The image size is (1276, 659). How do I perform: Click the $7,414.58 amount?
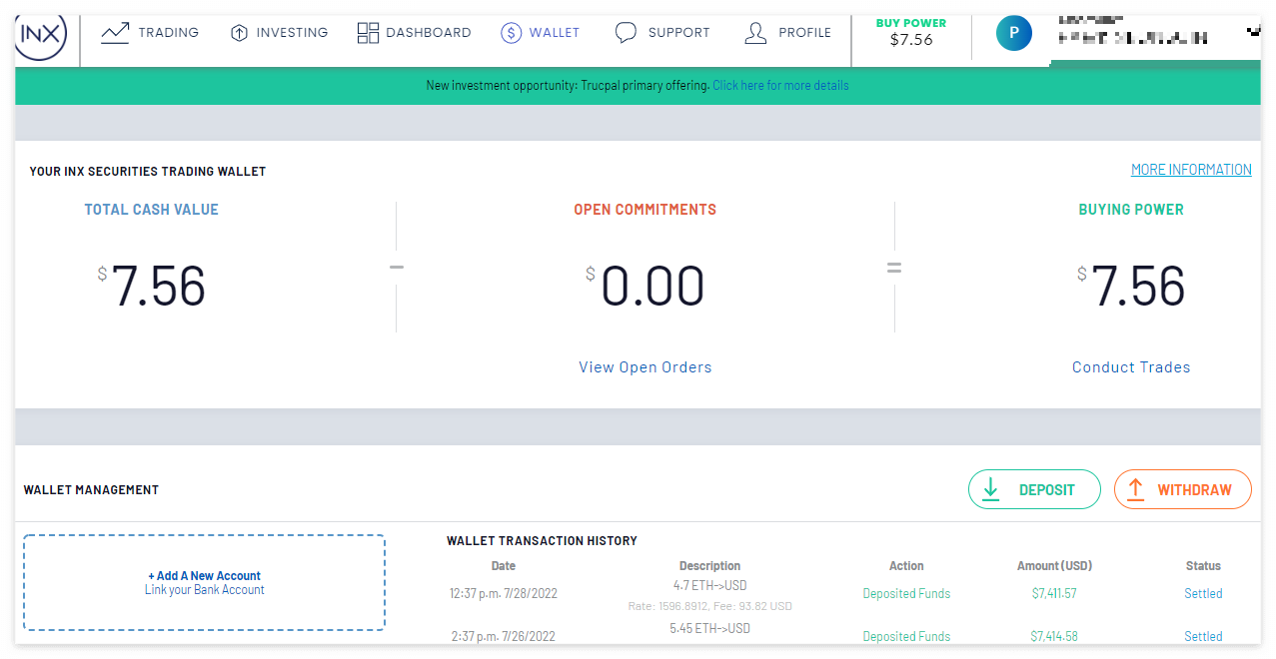coord(1054,636)
